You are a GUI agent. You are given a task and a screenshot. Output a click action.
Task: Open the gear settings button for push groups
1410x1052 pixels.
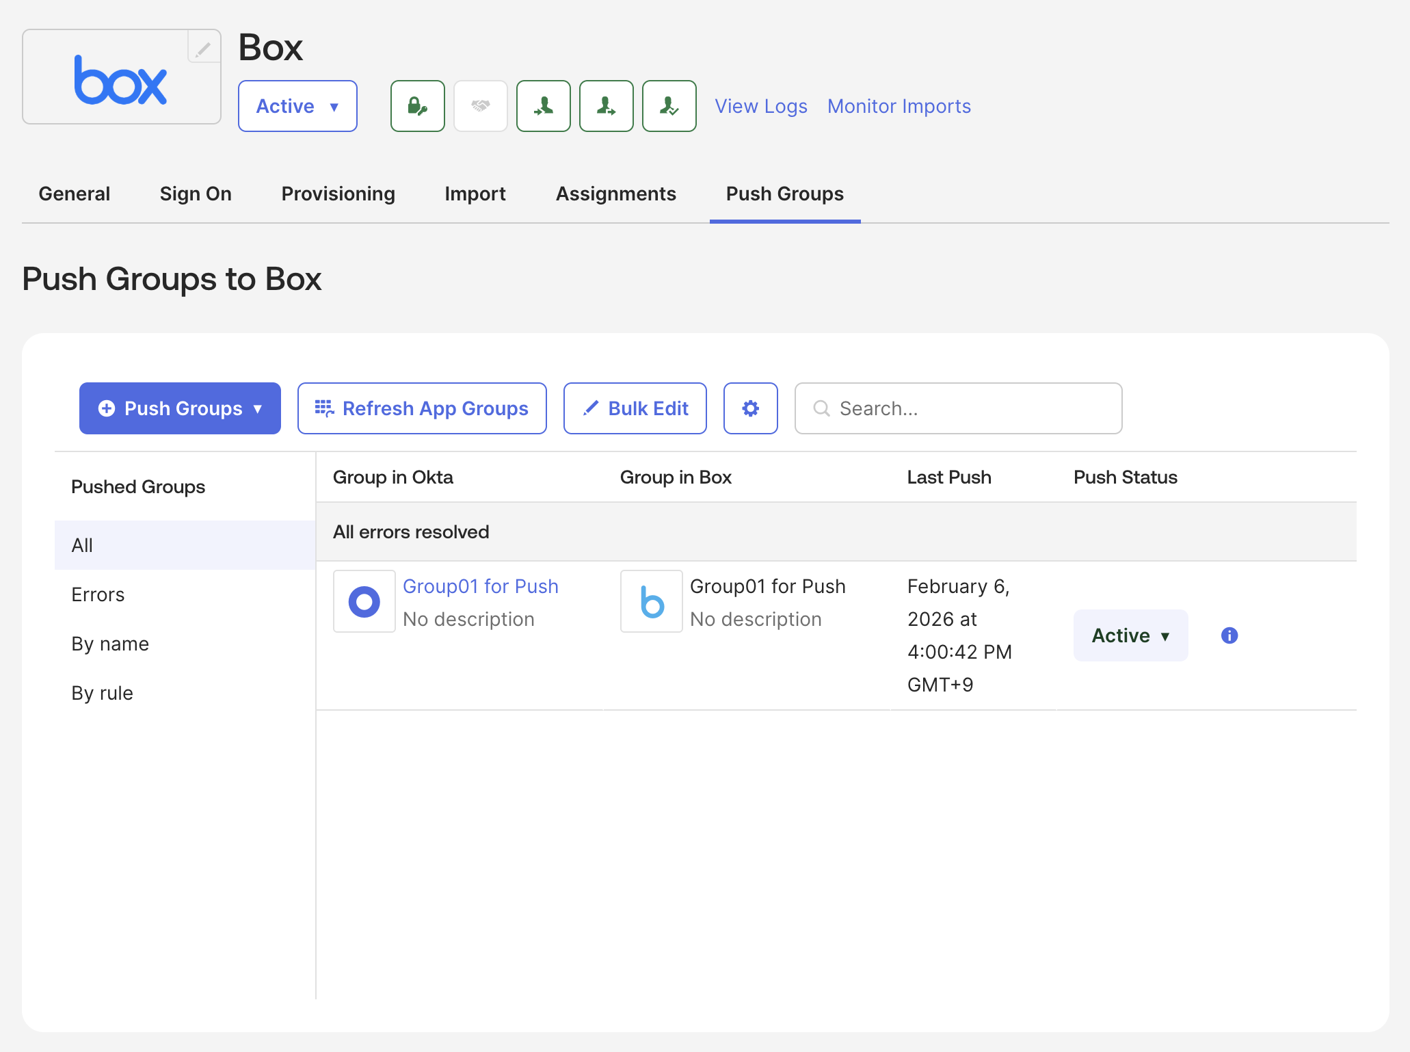point(751,408)
